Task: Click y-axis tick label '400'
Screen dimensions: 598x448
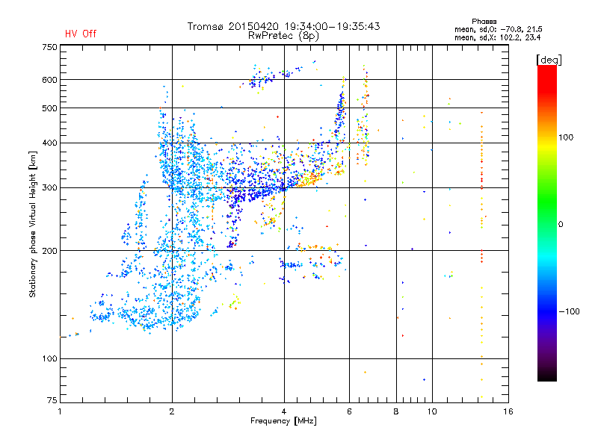Action: [x=49, y=143]
